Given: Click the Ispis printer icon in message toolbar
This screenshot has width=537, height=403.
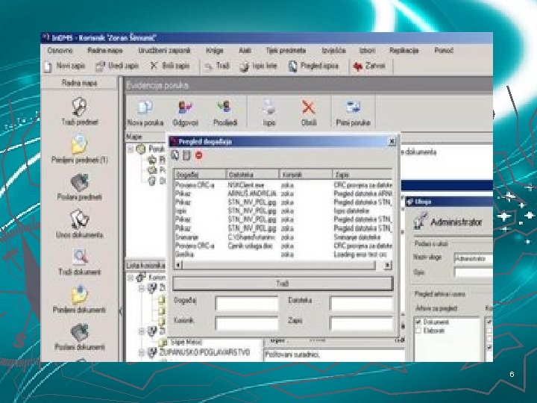Looking at the screenshot, I should [x=269, y=107].
